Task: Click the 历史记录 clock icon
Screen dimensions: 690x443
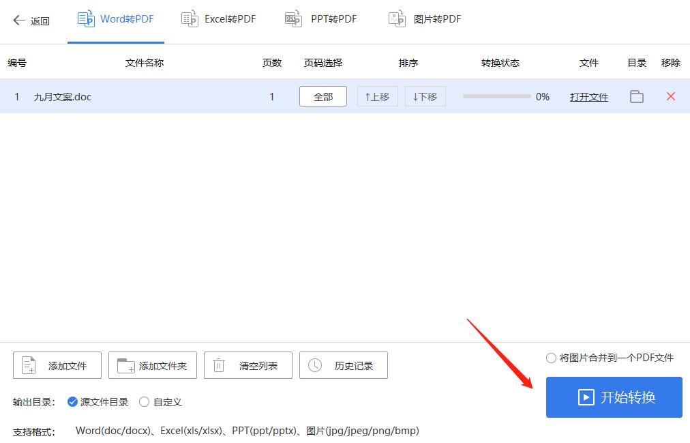Action: tap(314, 365)
